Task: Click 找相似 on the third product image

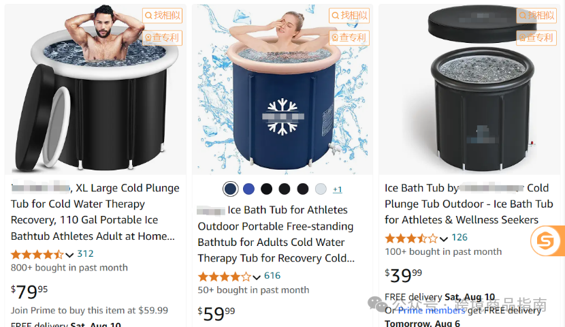Action: coord(536,16)
